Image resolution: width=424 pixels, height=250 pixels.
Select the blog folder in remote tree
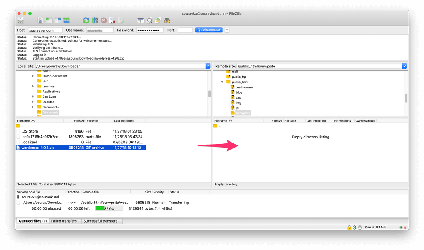click(236, 92)
